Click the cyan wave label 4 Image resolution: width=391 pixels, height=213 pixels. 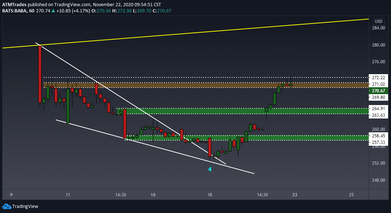210,169
